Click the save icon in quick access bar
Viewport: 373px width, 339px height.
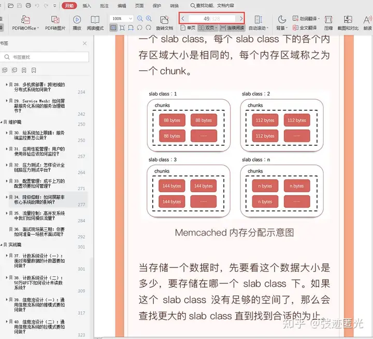click(20, 6)
